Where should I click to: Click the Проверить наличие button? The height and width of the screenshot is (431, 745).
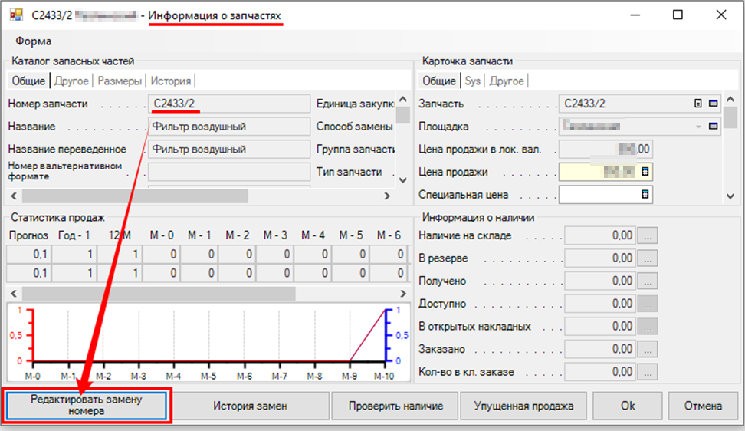pyautogui.click(x=395, y=406)
